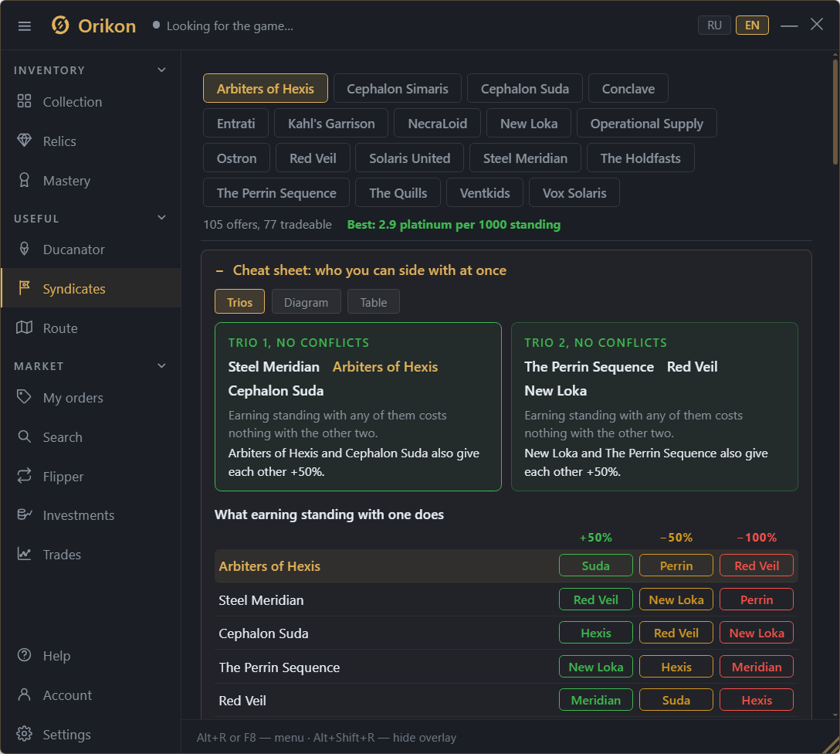This screenshot has height=754, width=840.
Task: Collapse the USEFUL sidebar section
Action: (162, 218)
